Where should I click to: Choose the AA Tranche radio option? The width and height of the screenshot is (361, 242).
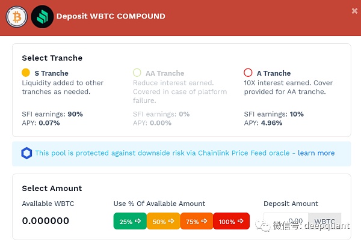pyautogui.click(x=137, y=73)
